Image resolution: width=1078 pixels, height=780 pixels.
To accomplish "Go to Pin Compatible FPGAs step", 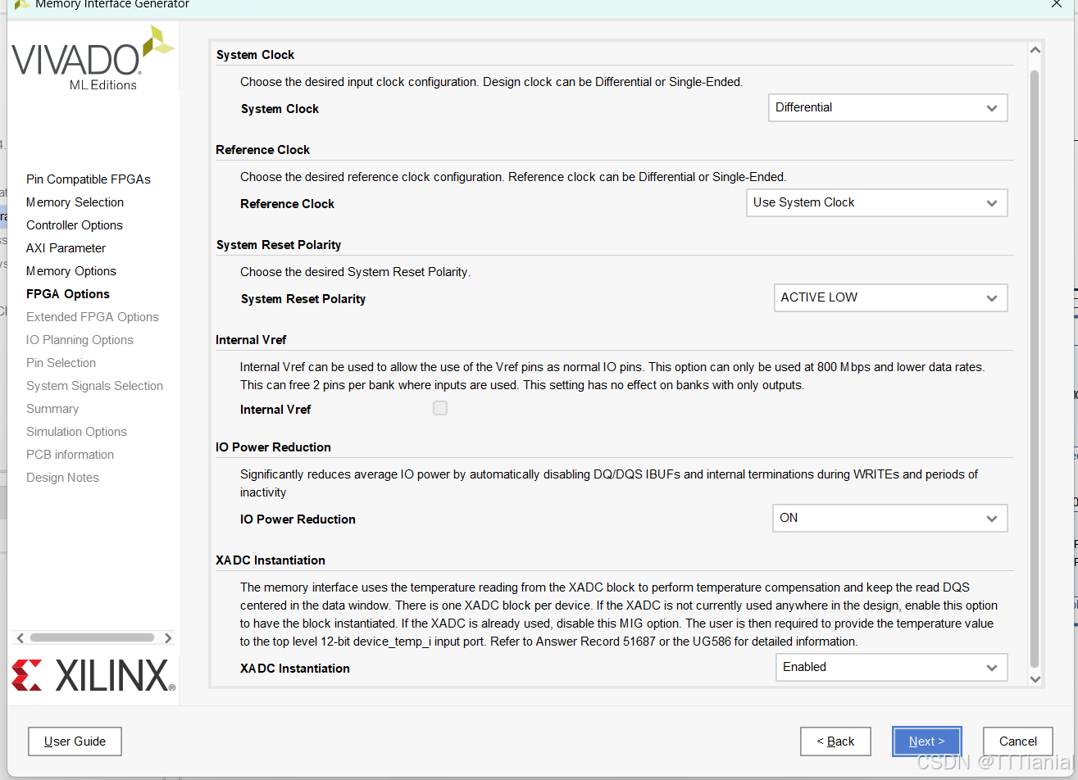I will point(89,179).
